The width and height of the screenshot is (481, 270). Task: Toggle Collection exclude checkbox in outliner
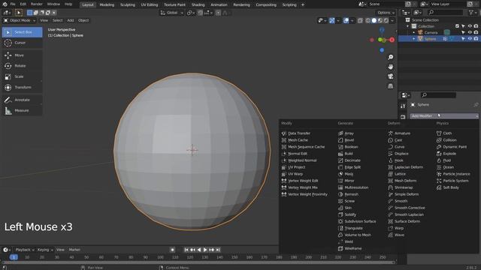(x=457, y=26)
